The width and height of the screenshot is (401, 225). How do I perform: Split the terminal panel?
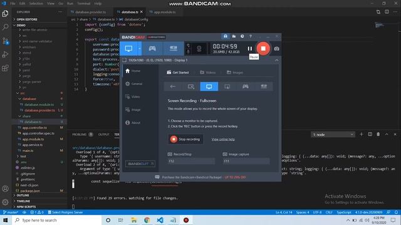370,134
